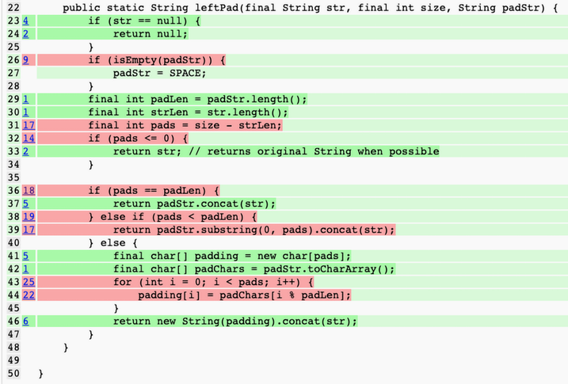Open hit count link 14 on line 32
The image size is (568, 384).
click(x=29, y=138)
